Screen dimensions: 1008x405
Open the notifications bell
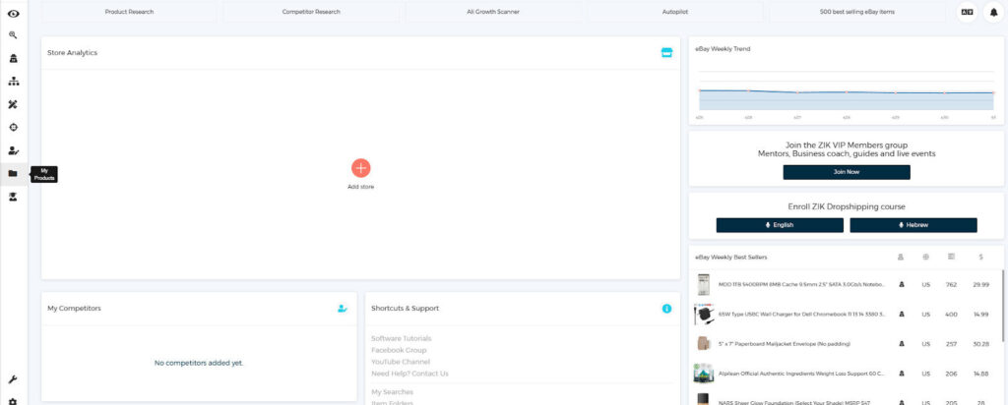991,12
